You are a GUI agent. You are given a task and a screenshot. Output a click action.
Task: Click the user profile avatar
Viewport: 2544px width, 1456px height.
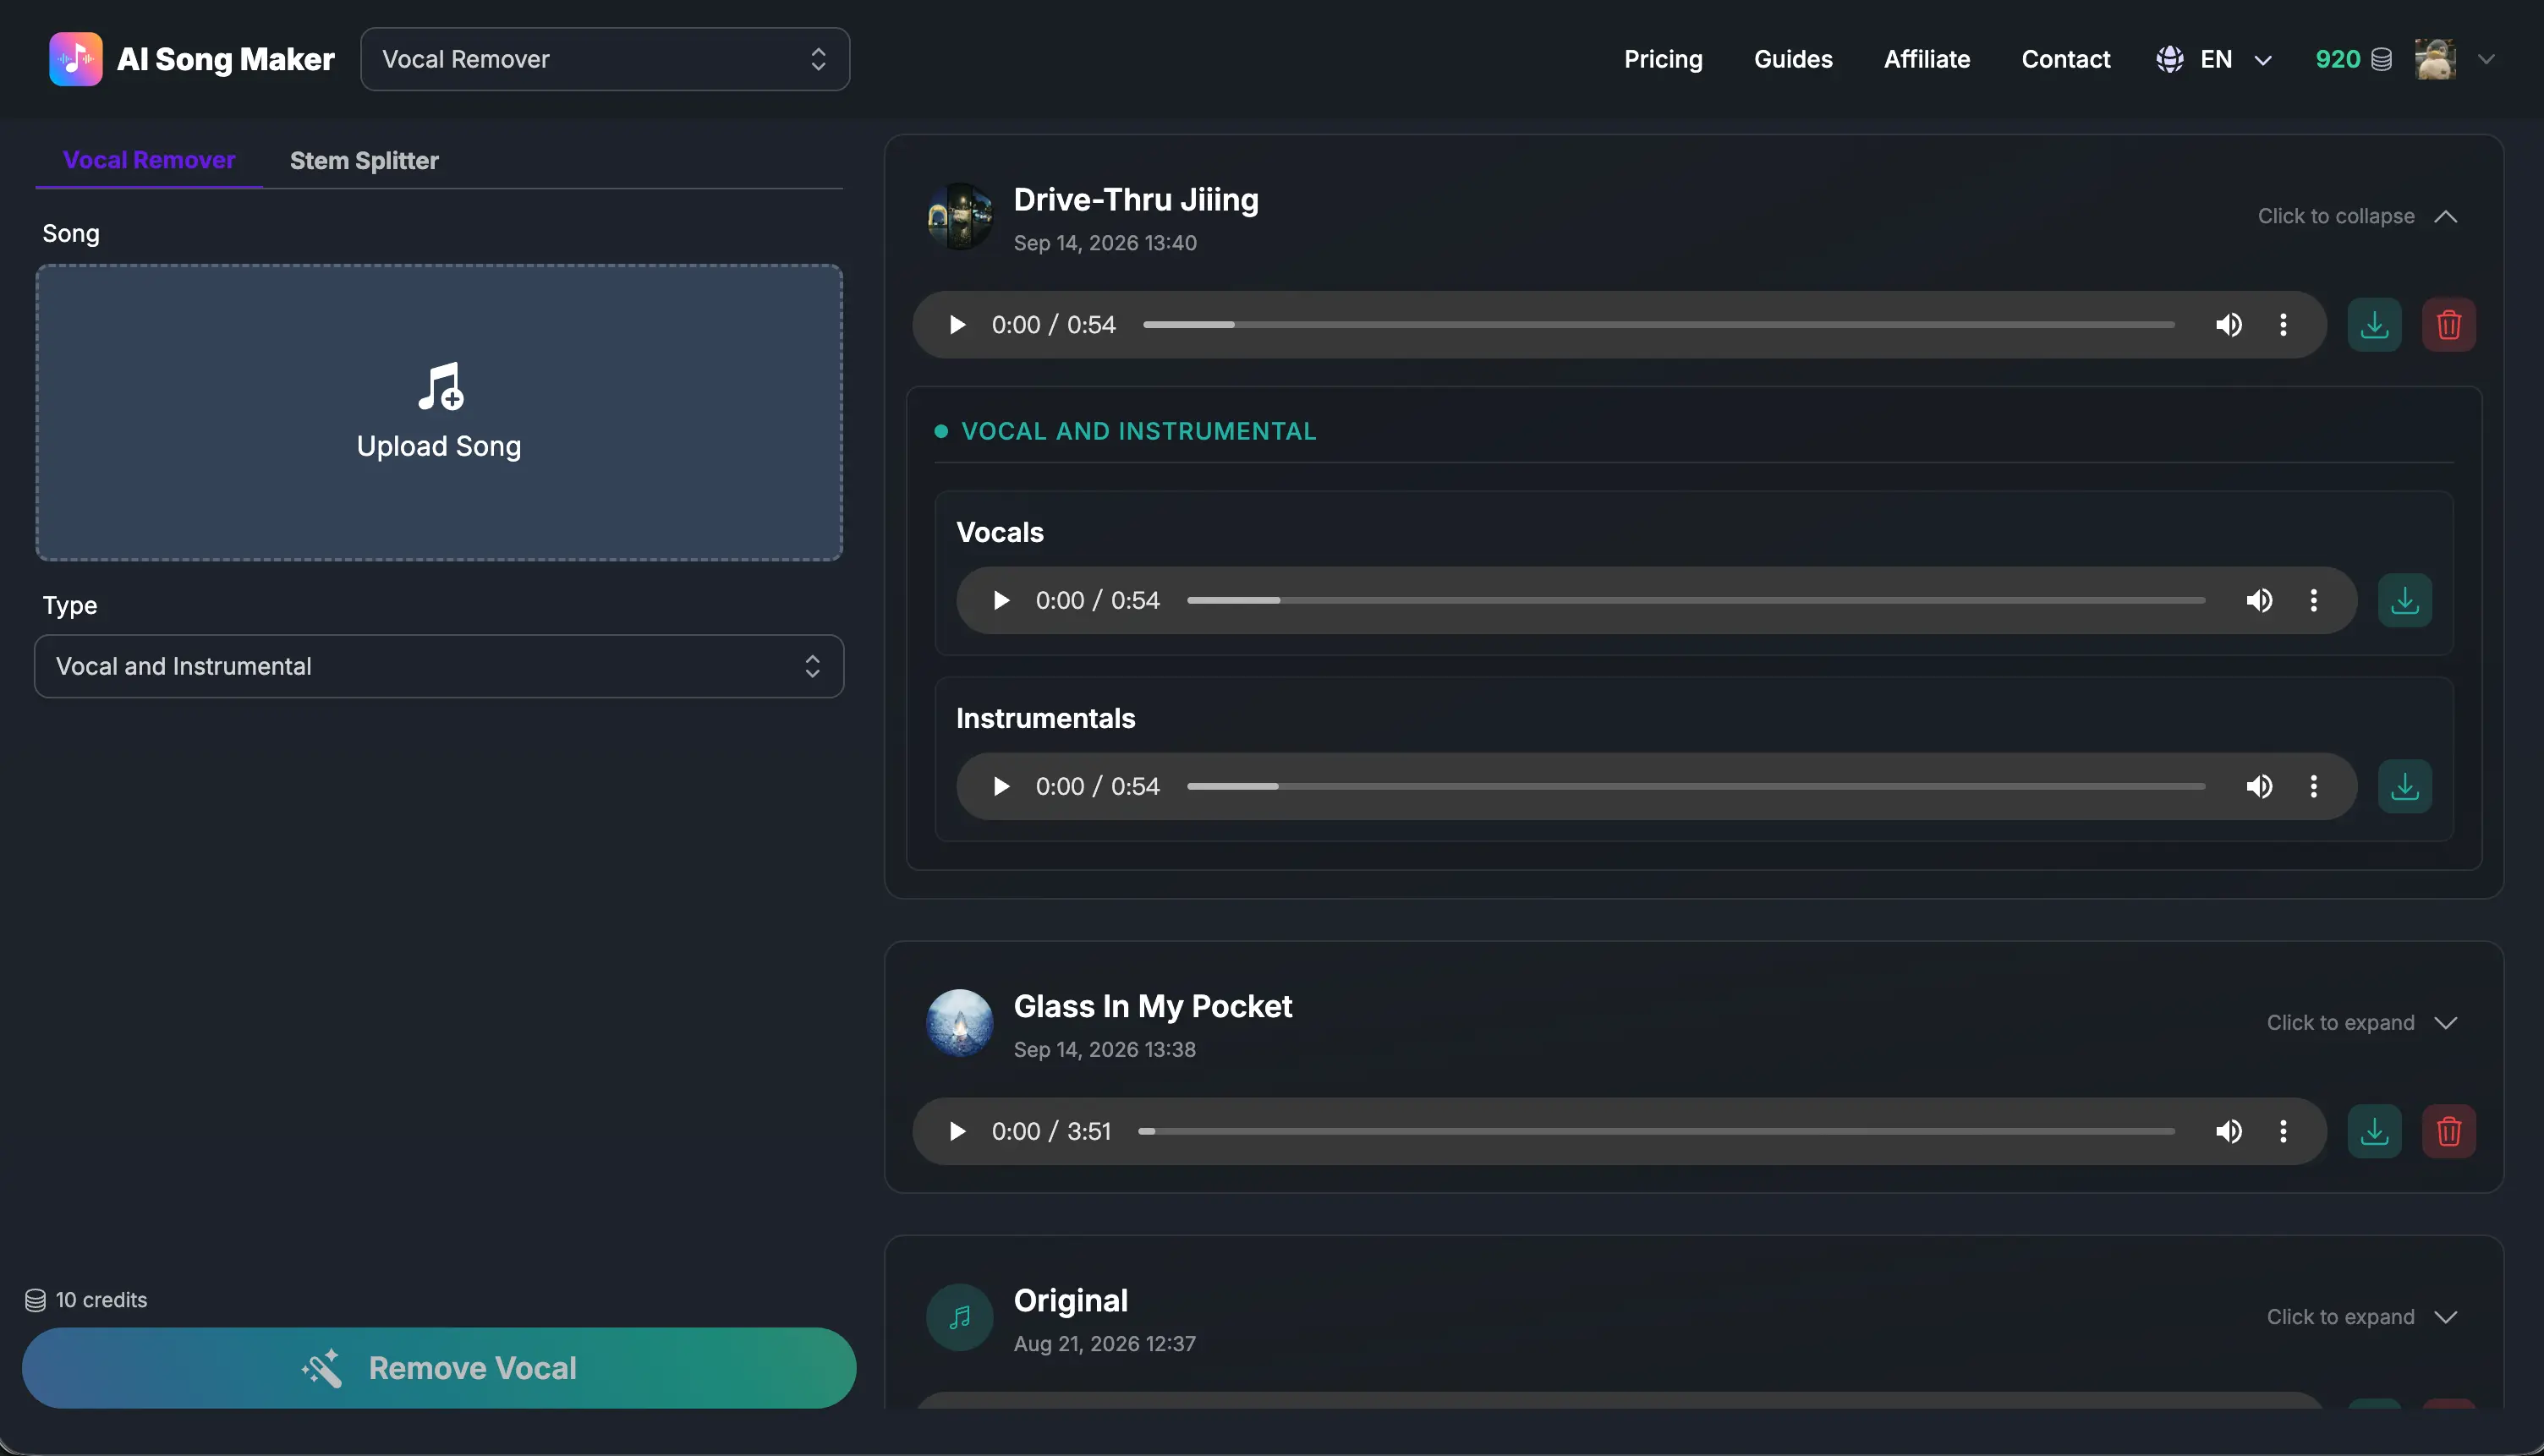2435,59
